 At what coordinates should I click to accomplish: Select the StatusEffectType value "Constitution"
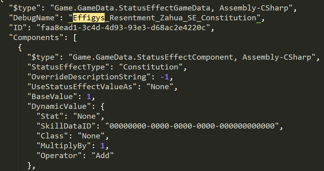pyautogui.click(x=151, y=67)
